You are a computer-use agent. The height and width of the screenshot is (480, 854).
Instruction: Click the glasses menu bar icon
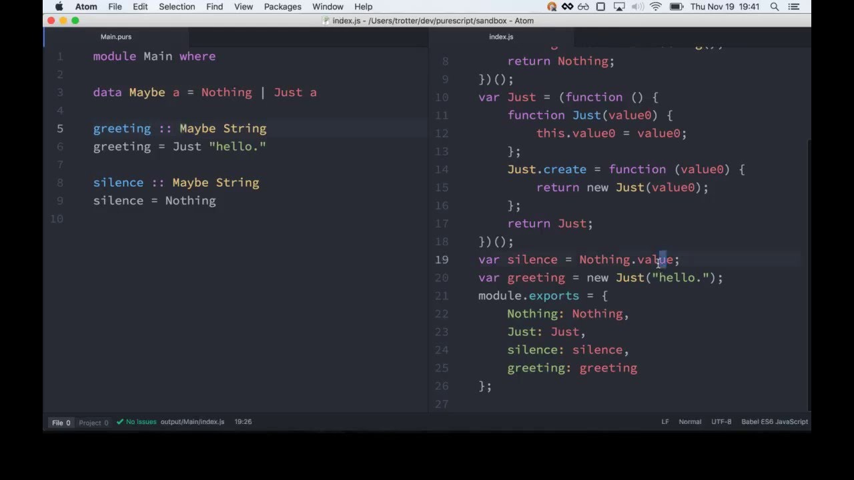[x=584, y=7]
